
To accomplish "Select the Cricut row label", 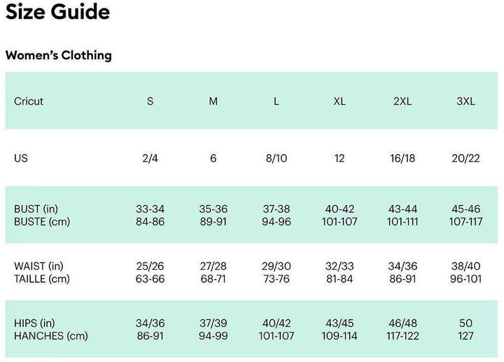I will 29,101.
